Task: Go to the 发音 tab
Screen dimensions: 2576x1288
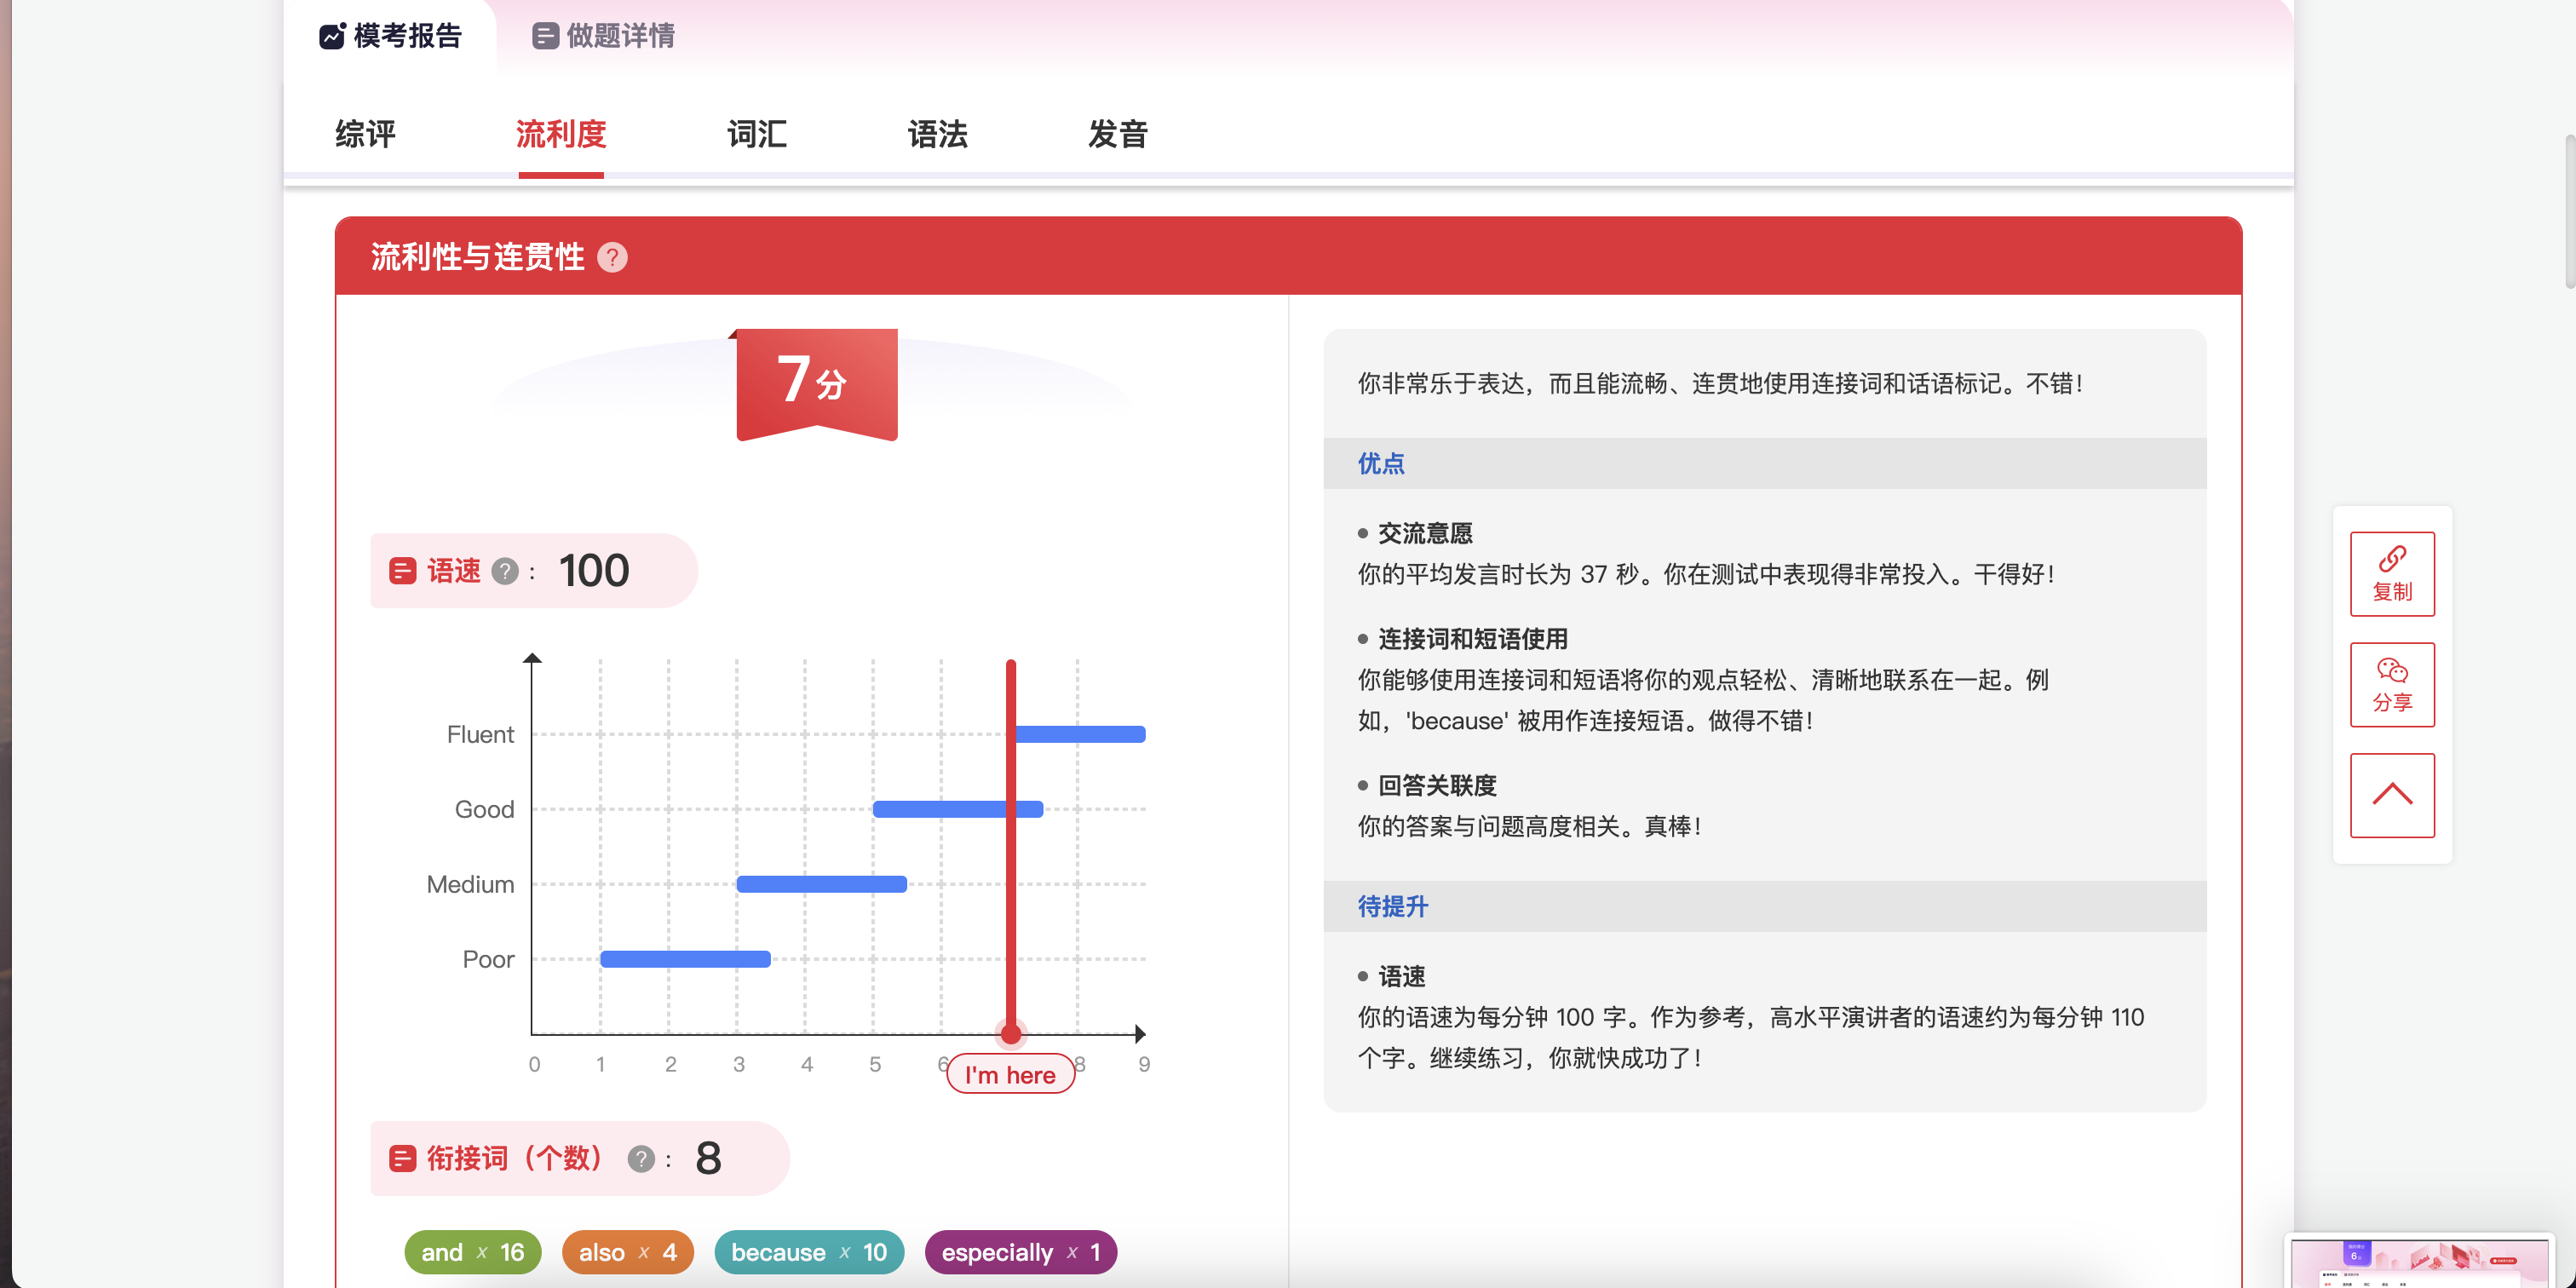Action: (x=1117, y=134)
